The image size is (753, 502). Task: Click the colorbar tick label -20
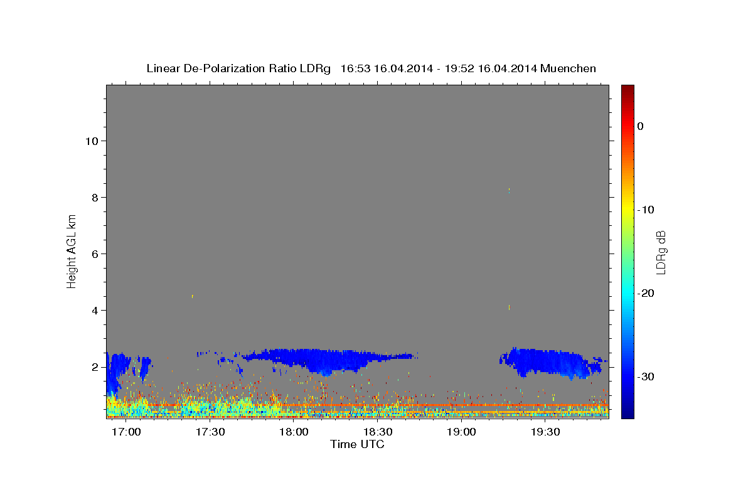pos(646,293)
